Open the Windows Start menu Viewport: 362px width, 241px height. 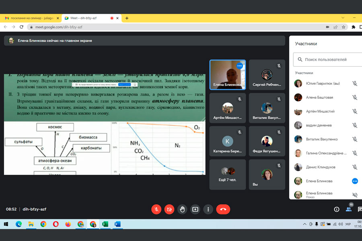point(6,224)
